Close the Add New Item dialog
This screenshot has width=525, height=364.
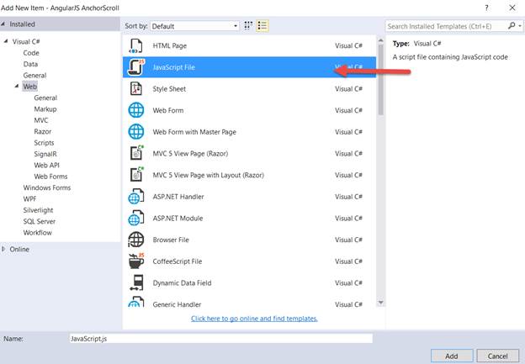tap(512, 8)
